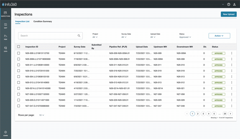
Task: Click the help question mark icon
Action: (229, 4)
